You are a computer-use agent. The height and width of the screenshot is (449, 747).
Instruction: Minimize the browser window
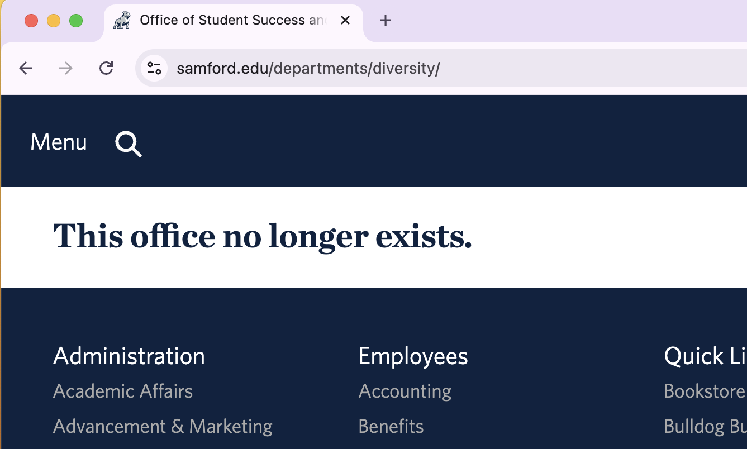[54, 21]
